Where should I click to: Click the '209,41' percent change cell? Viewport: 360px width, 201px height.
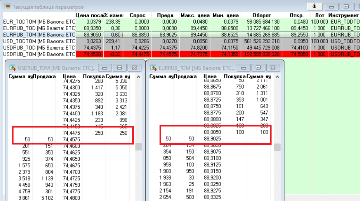pos(113,41)
